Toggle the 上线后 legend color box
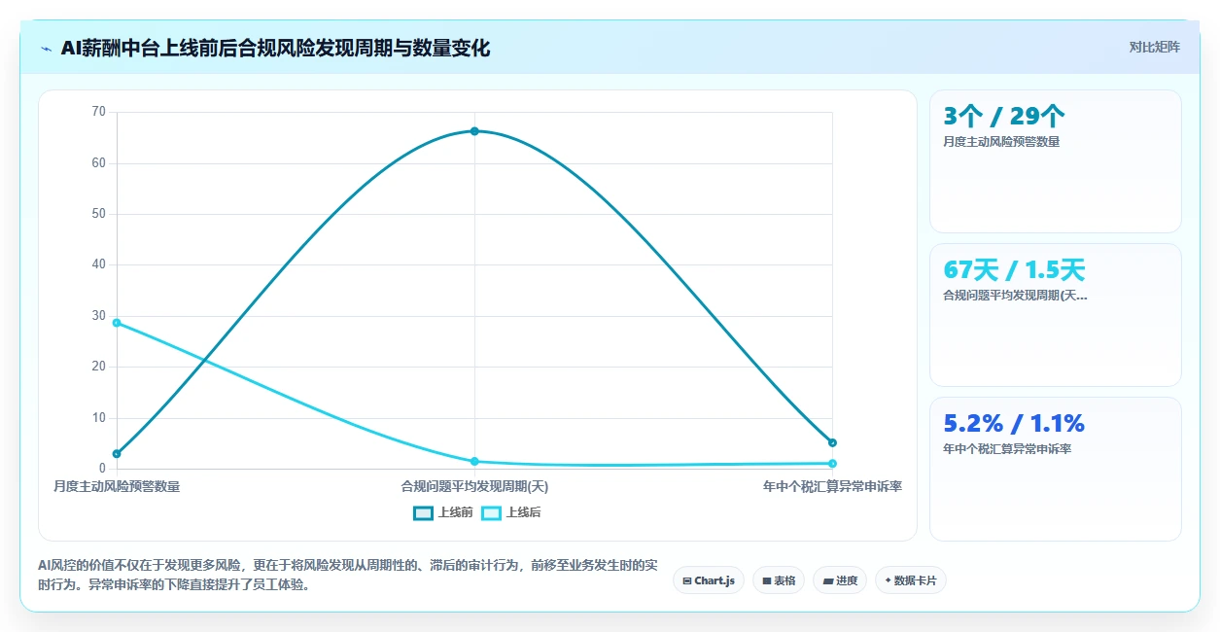Viewport: 1220px width, 632px height. (491, 512)
